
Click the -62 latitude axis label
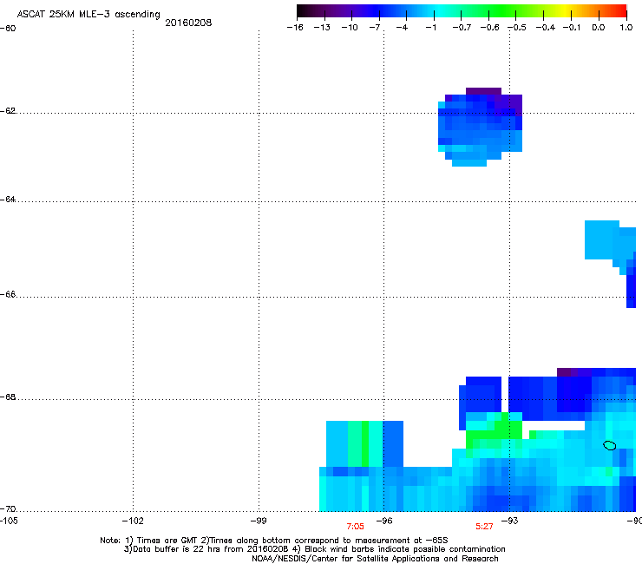point(8,111)
